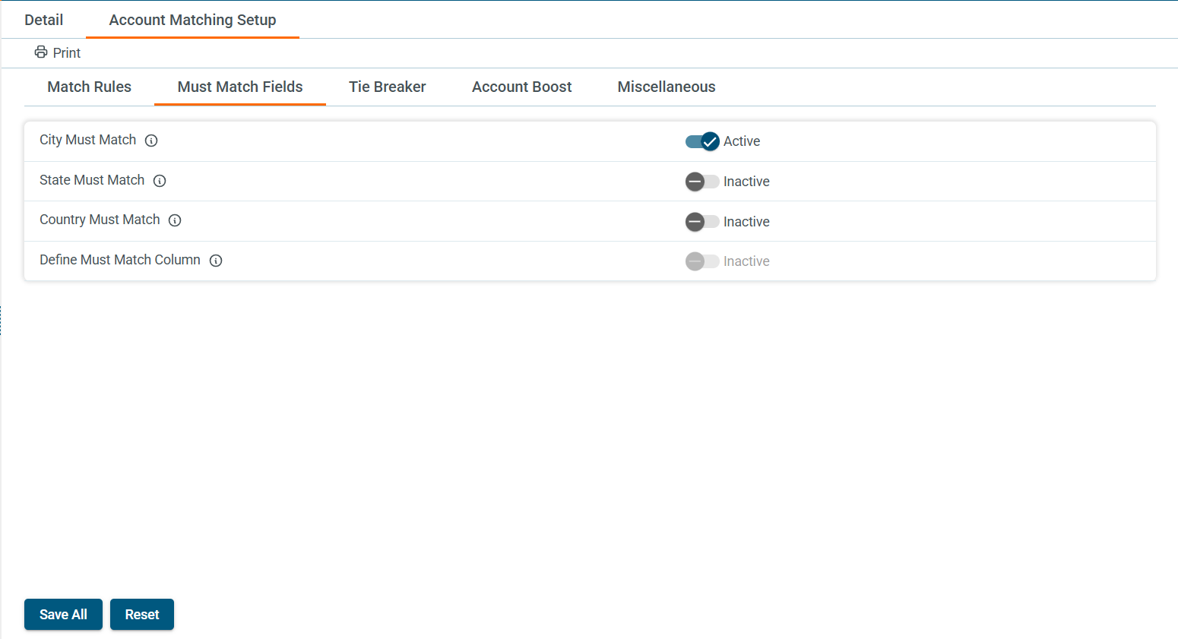The width and height of the screenshot is (1178, 639).
Task: Click the State Must Match label
Action: pos(92,180)
